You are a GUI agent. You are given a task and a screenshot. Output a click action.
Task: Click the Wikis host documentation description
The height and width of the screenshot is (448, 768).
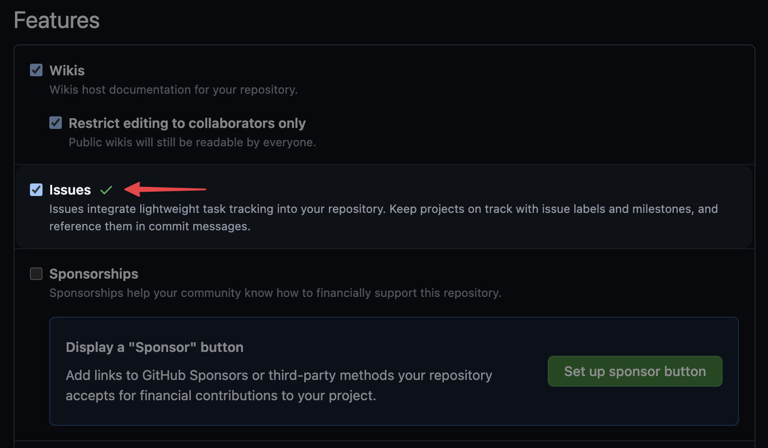173,90
